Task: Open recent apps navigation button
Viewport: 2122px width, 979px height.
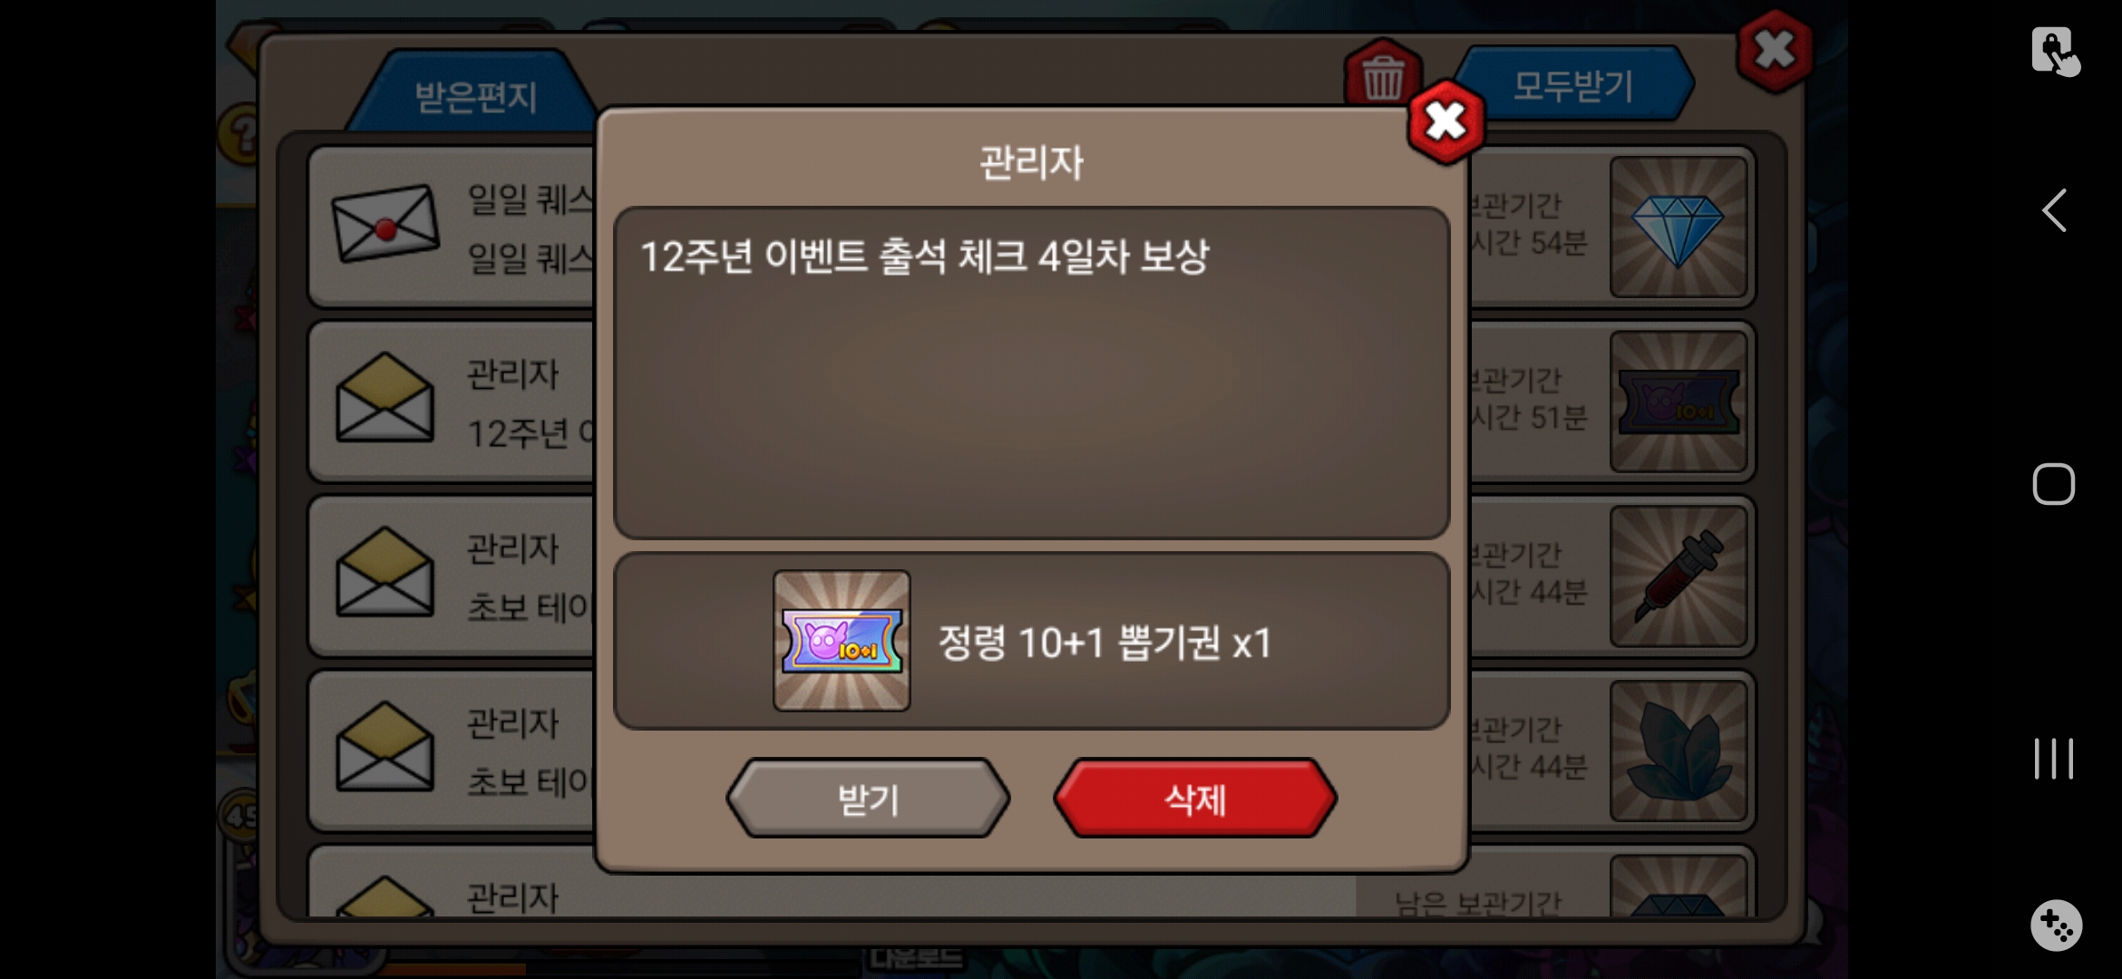Action: (x=2054, y=759)
